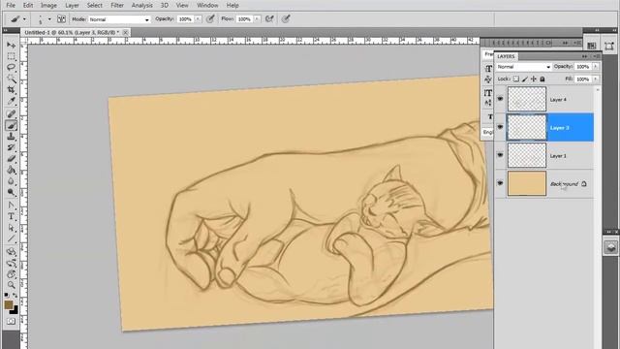Hide the Background layer eye icon
Image resolution: width=620 pixels, height=349 pixels.
[x=500, y=183]
